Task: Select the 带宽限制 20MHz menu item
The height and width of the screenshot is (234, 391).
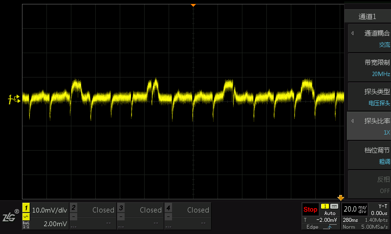Action: [x=369, y=68]
